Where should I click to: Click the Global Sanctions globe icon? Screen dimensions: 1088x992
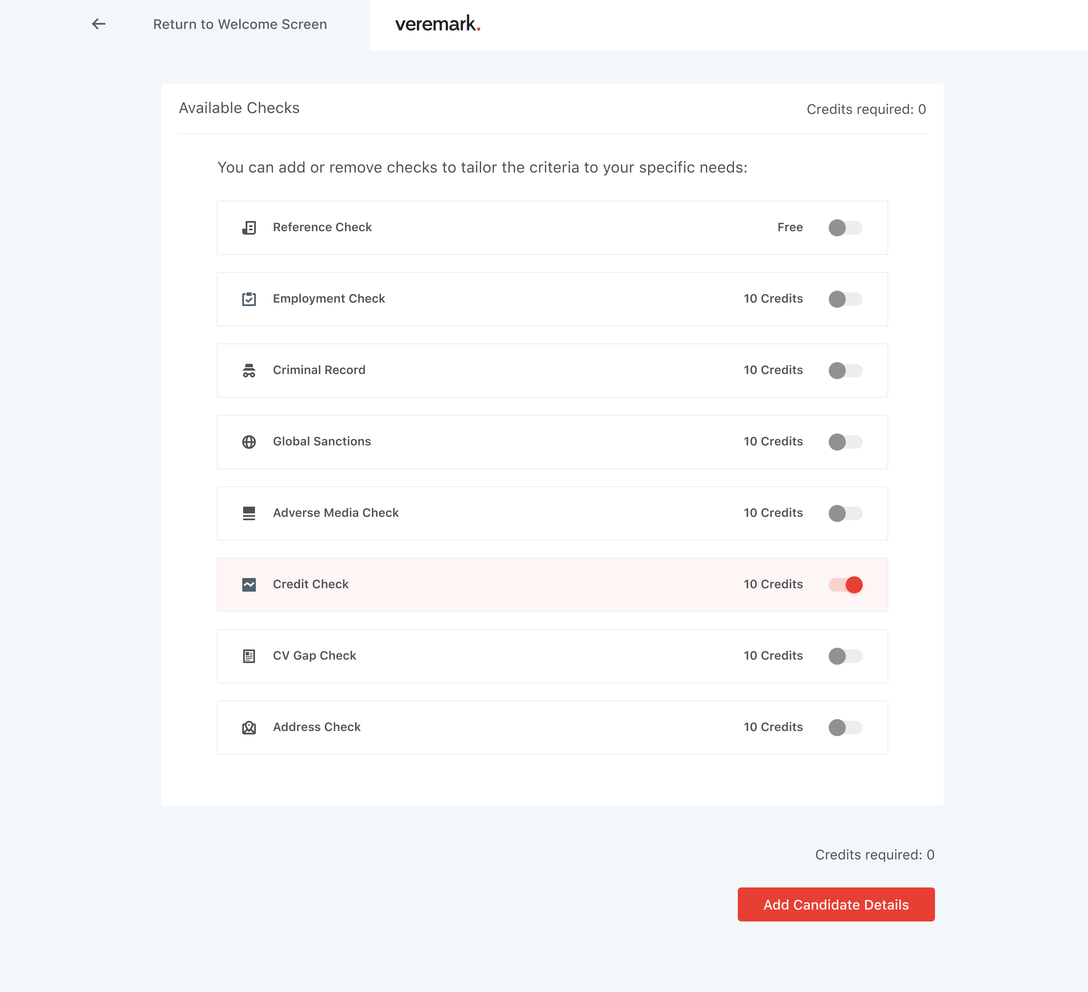(249, 442)
